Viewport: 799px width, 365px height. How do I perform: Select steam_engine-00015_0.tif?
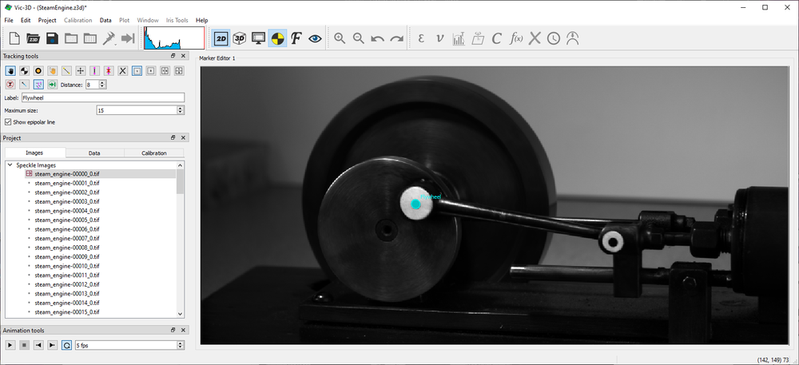coord(67,312)
